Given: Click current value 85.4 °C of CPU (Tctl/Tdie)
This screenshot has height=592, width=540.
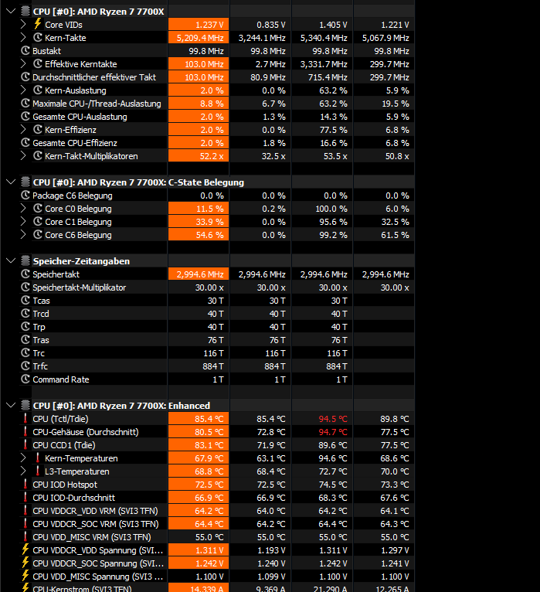Looking at the screenshot, I should (209, 419).
